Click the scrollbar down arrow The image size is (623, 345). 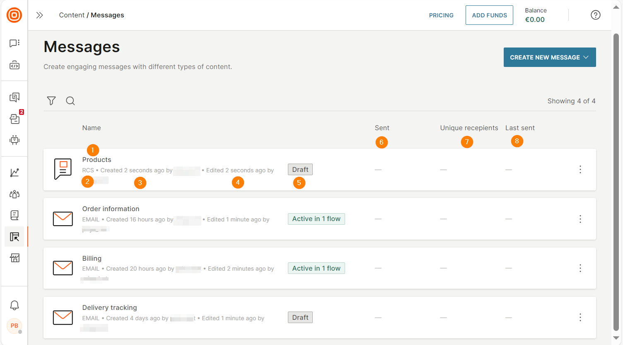pos(616,338)
